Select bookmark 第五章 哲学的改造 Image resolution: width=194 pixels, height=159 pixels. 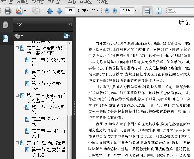(x=46, y=143)
